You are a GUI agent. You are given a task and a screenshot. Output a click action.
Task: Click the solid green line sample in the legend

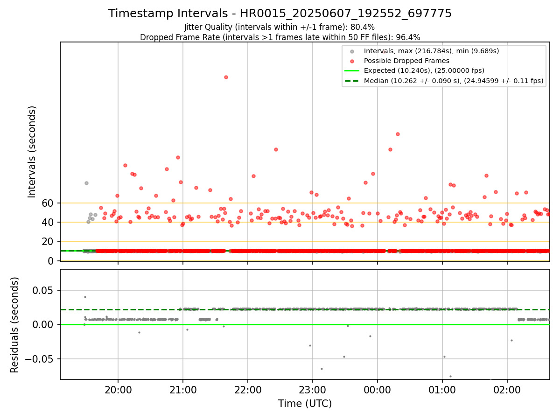click(x=352, y=71)
